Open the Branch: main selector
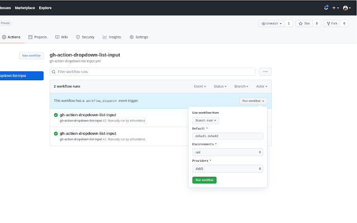The width and height of the screenshot is (357, 223). [x=206, y=120]
